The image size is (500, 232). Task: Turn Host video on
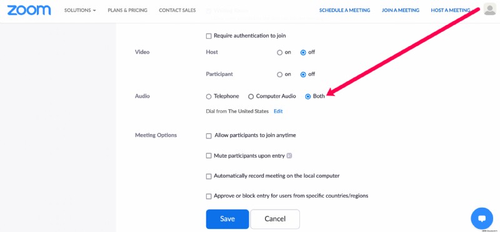[x=279, y=52]
